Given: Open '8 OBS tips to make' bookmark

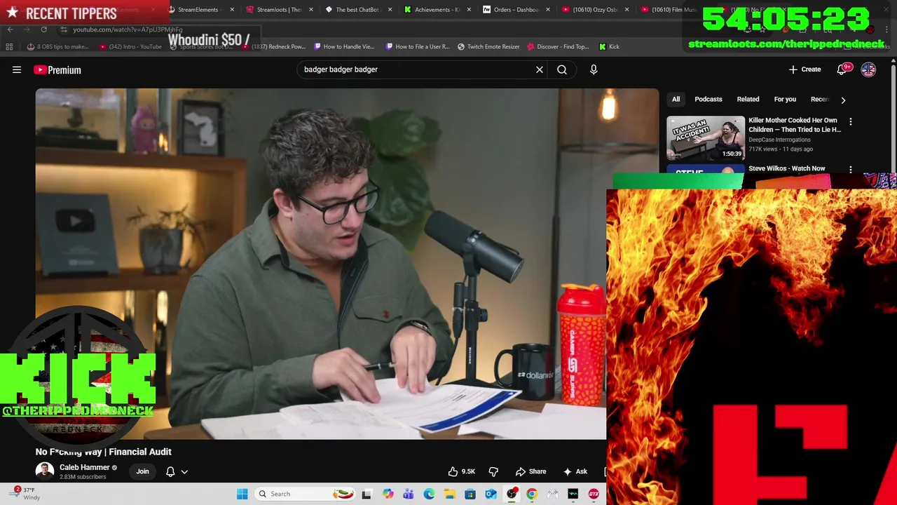Looking at the screenshot, I should 57,46.
